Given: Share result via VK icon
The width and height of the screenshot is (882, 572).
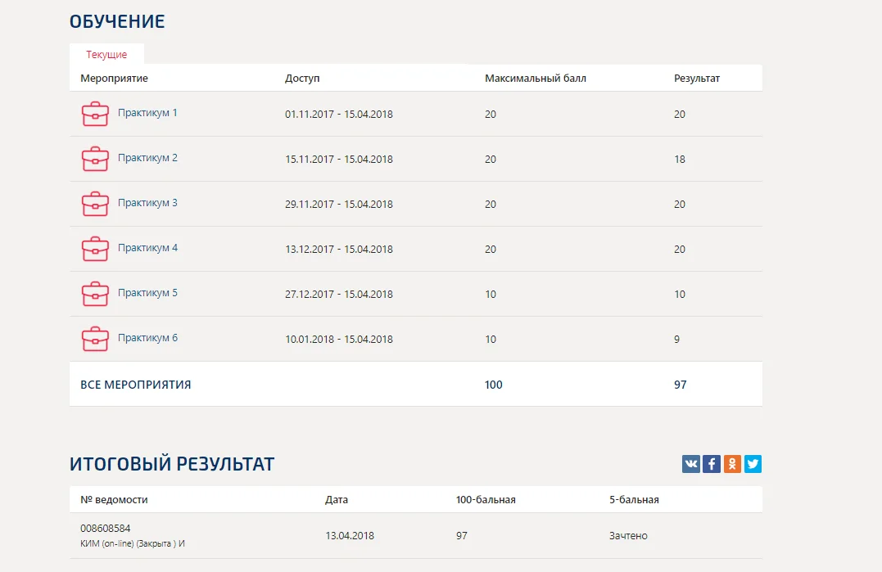Looking at the screenshot, I should [x=690, y=464].
